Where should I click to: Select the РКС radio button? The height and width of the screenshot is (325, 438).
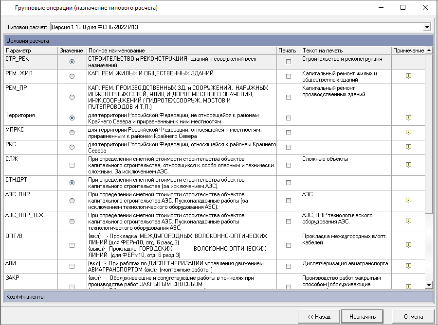point(72,147)
